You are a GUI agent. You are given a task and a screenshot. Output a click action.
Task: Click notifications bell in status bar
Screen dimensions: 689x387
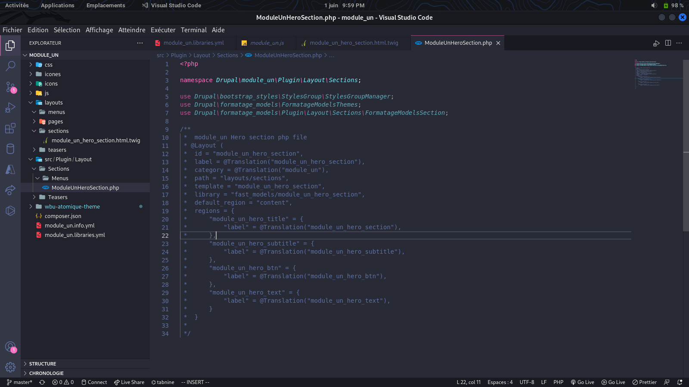(680, 382)
